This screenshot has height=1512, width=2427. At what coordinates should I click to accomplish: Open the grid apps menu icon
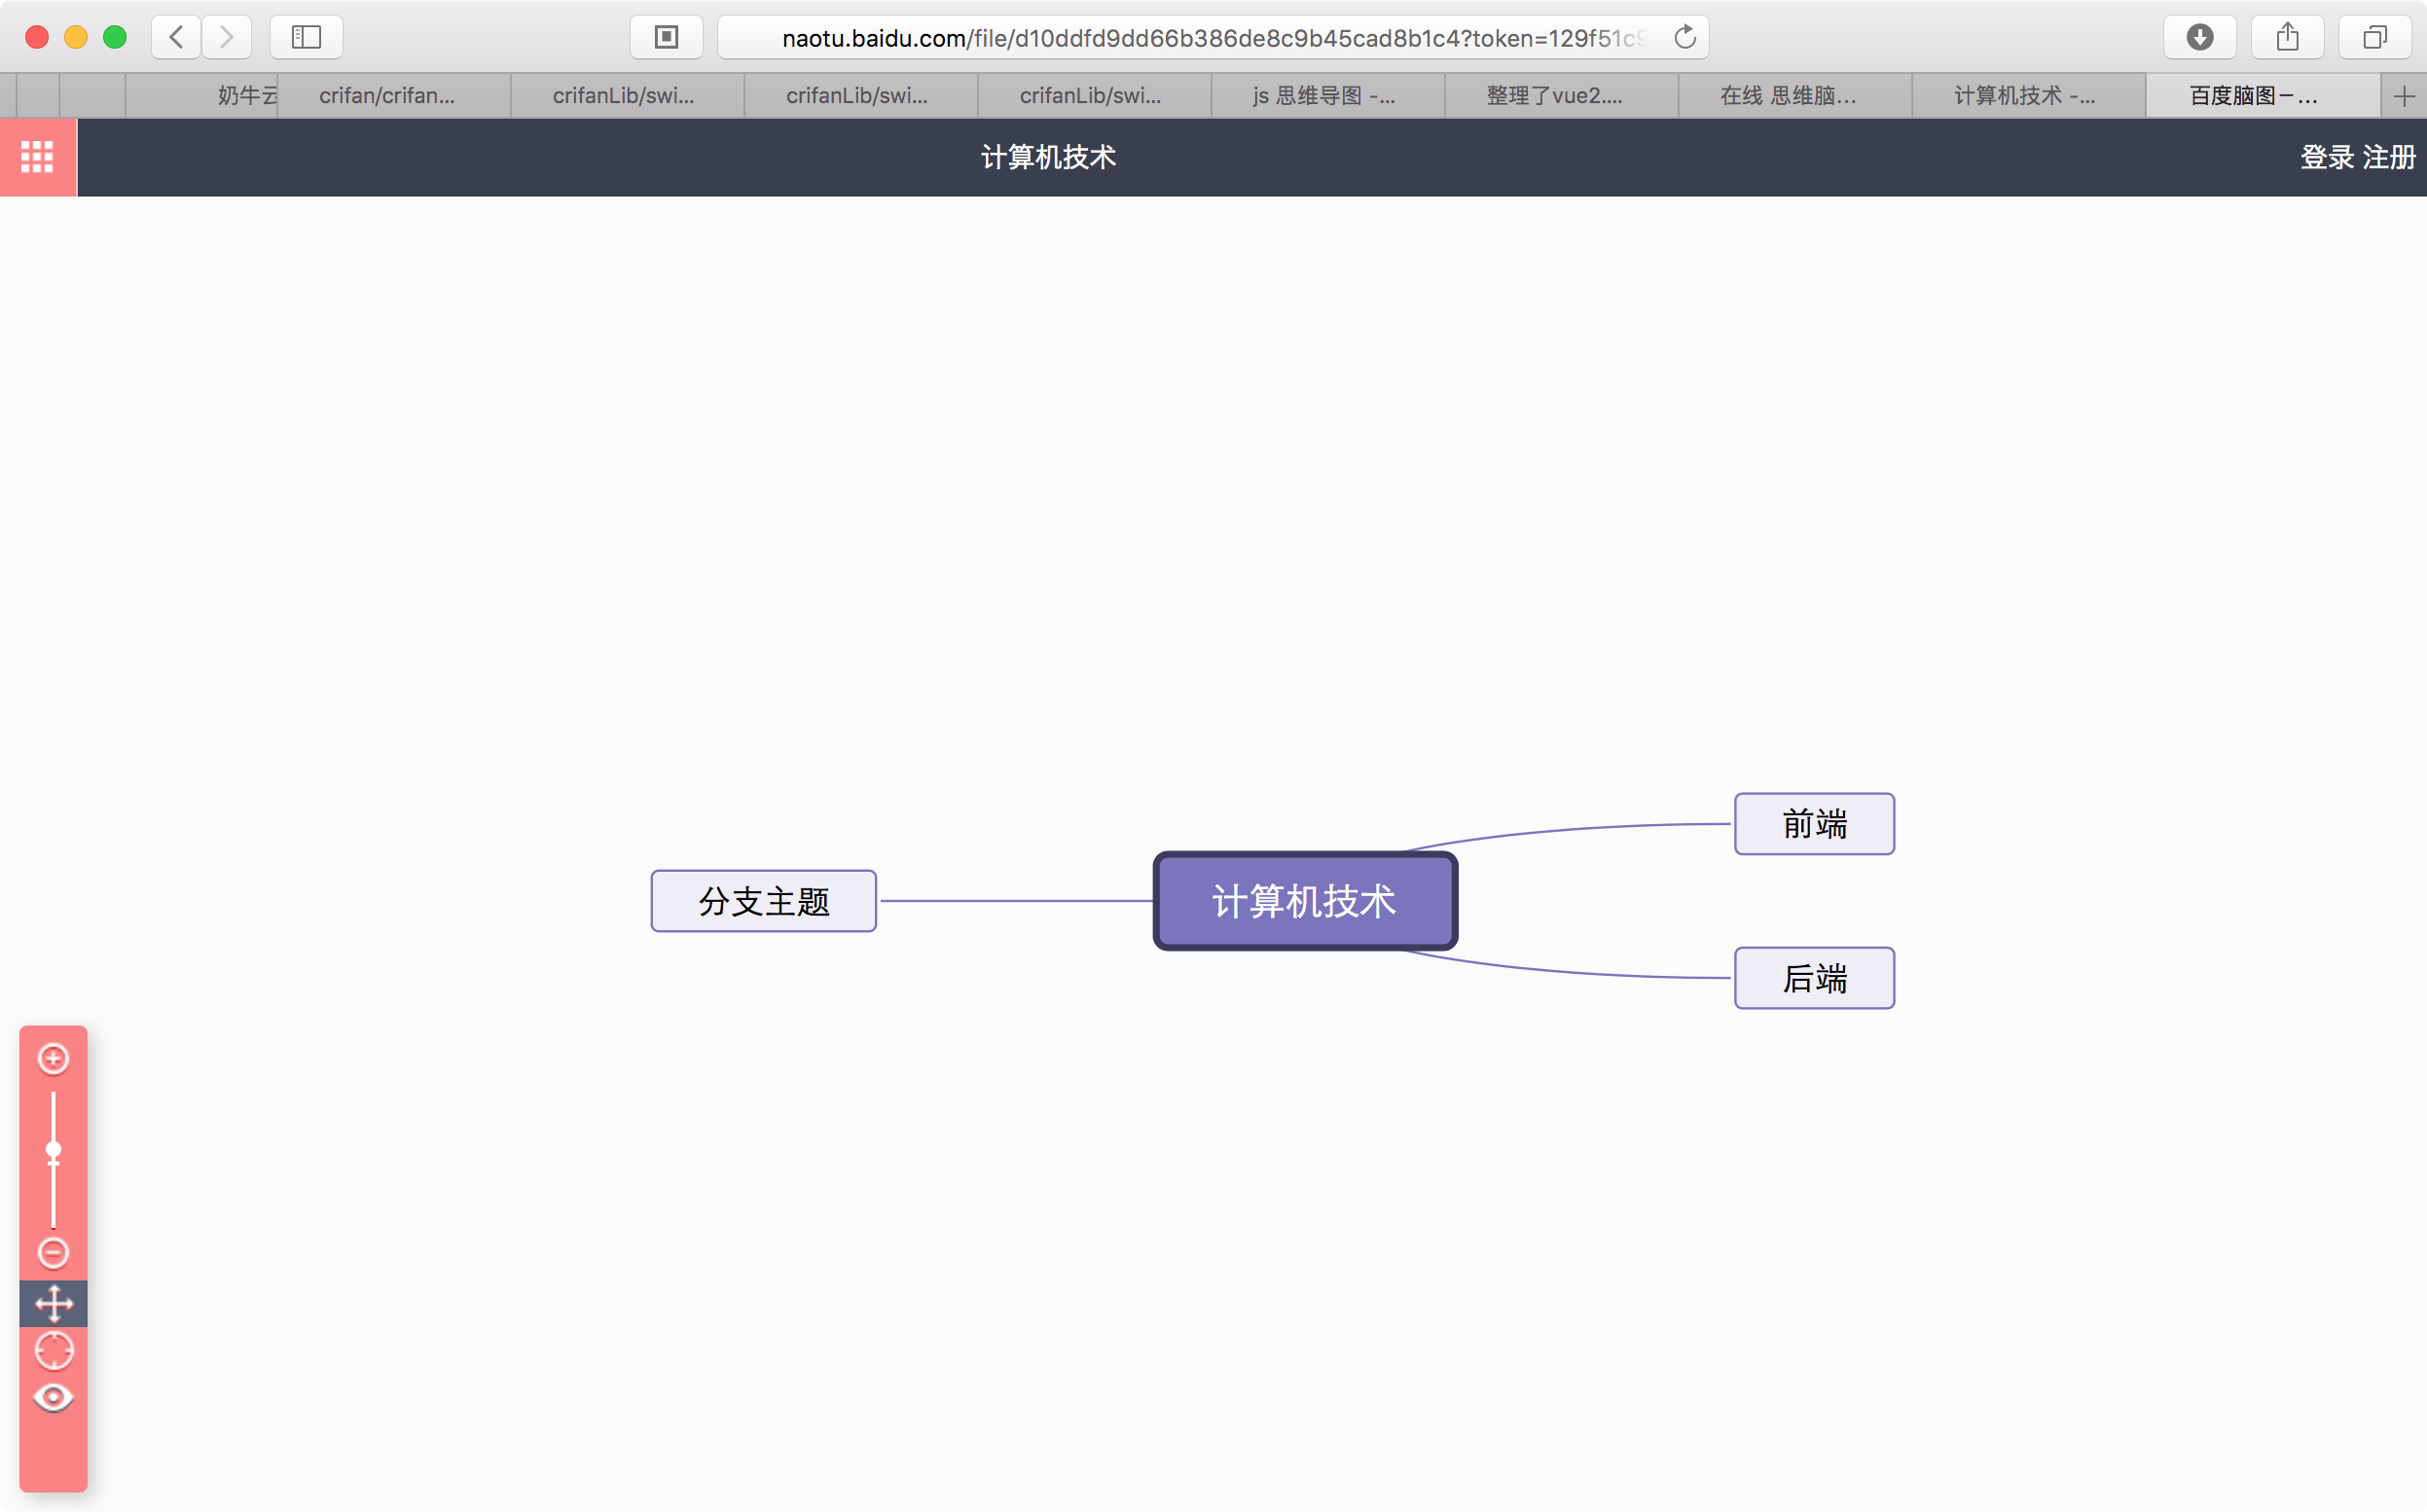37,157
